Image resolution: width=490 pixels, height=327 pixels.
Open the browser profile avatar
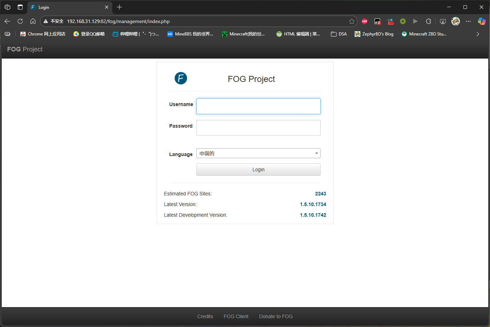click(x=456, y=21)
